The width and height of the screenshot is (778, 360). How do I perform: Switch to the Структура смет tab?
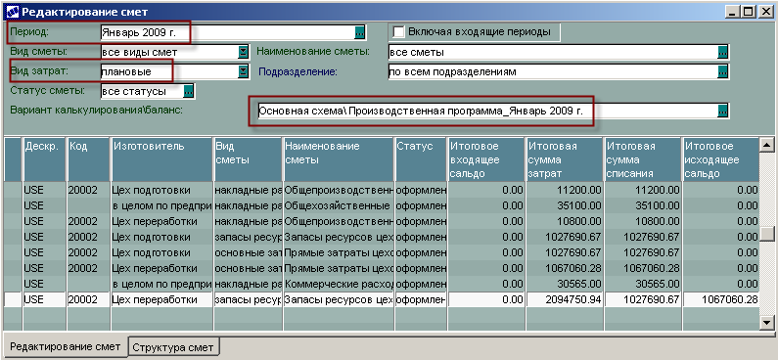173,347
